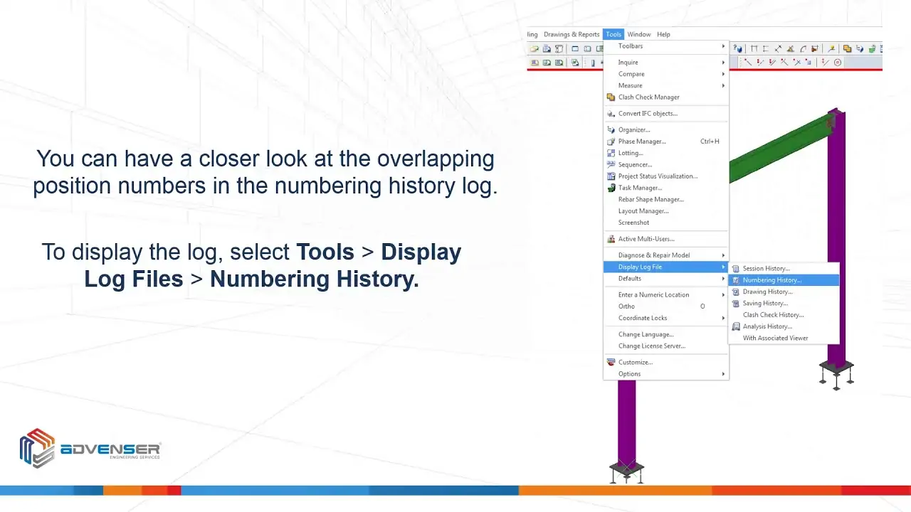Click the Organizer menu entry
Screen dimensions: 911x512
[633, 130]
